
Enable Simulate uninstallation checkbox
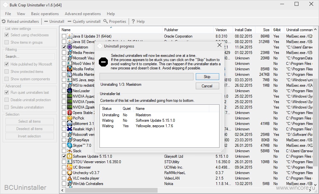click(7, 107)
